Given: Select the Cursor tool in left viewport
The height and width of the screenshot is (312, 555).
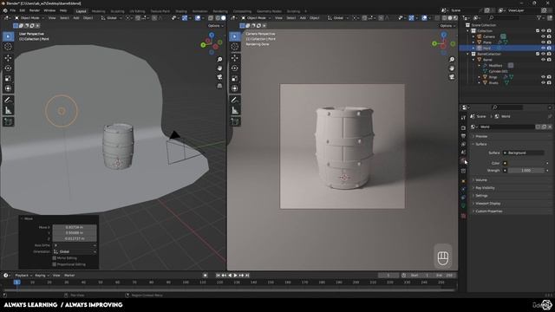Looking at the screenshot, I should [x=8, y=47].
